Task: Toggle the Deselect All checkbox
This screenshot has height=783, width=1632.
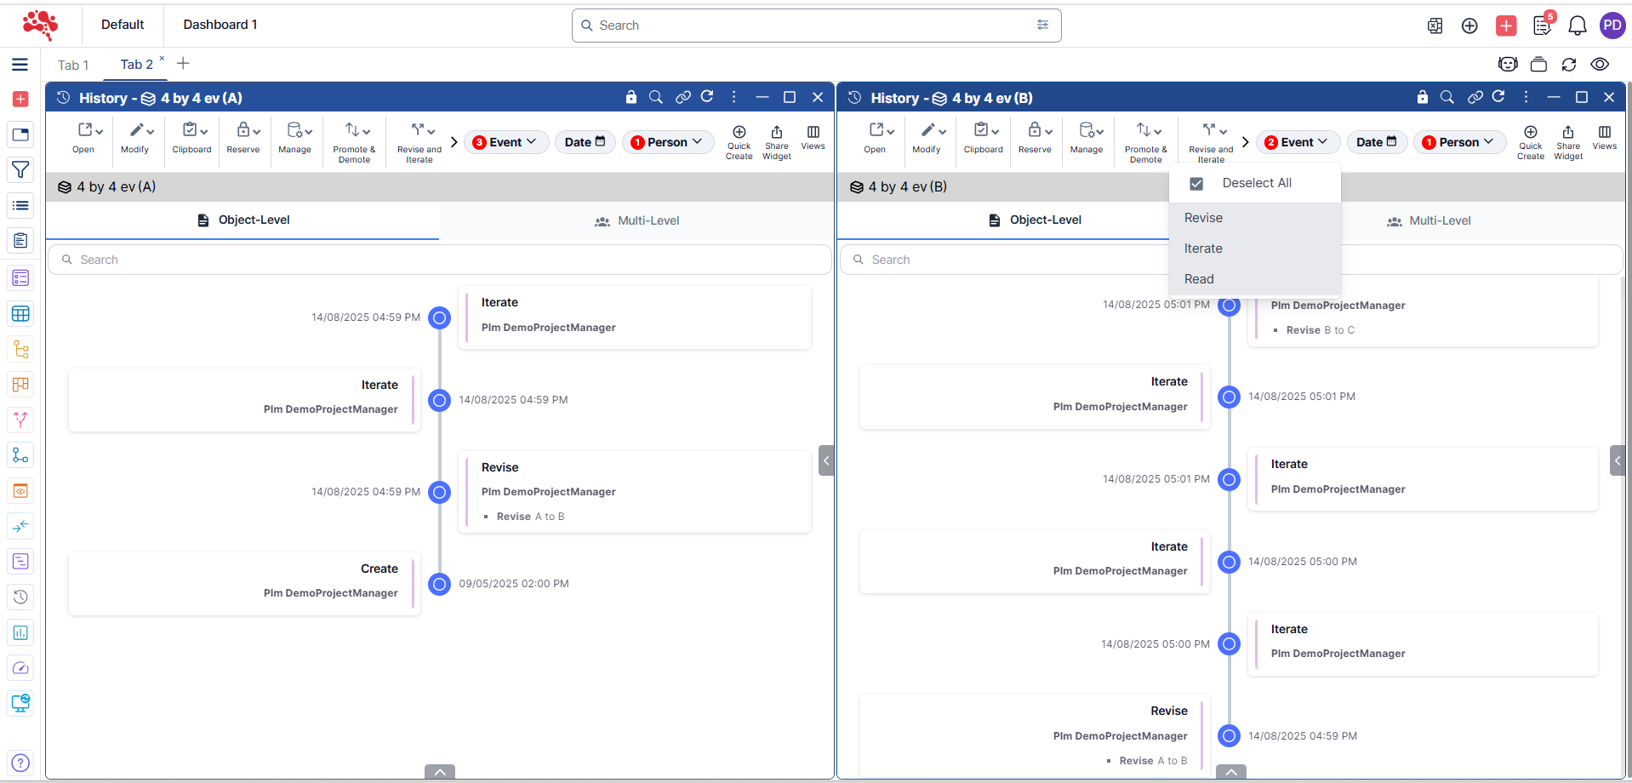Action: click(x=1196, y=183)
